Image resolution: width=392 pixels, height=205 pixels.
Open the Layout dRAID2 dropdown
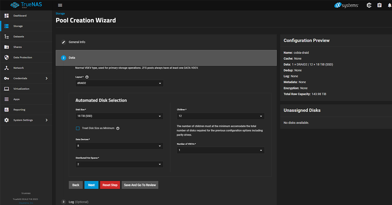click(119, 84)
